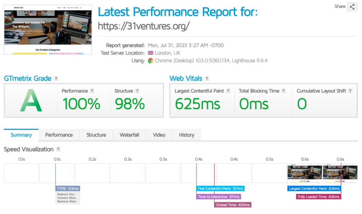Click help icon beside Speed Visualization
This screenshot has width=362, height=214.
58,149
